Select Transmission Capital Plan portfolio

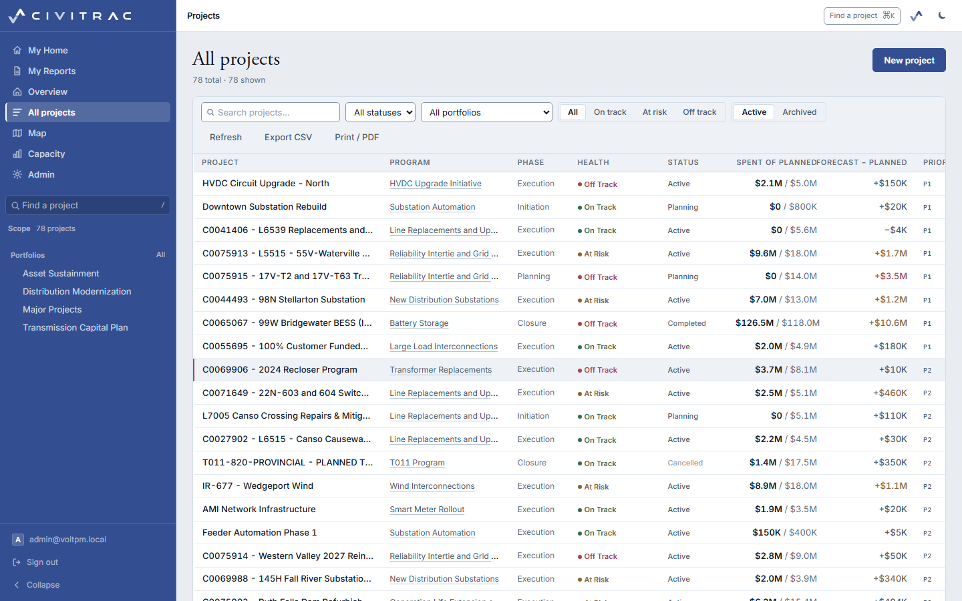coord(75,327)
